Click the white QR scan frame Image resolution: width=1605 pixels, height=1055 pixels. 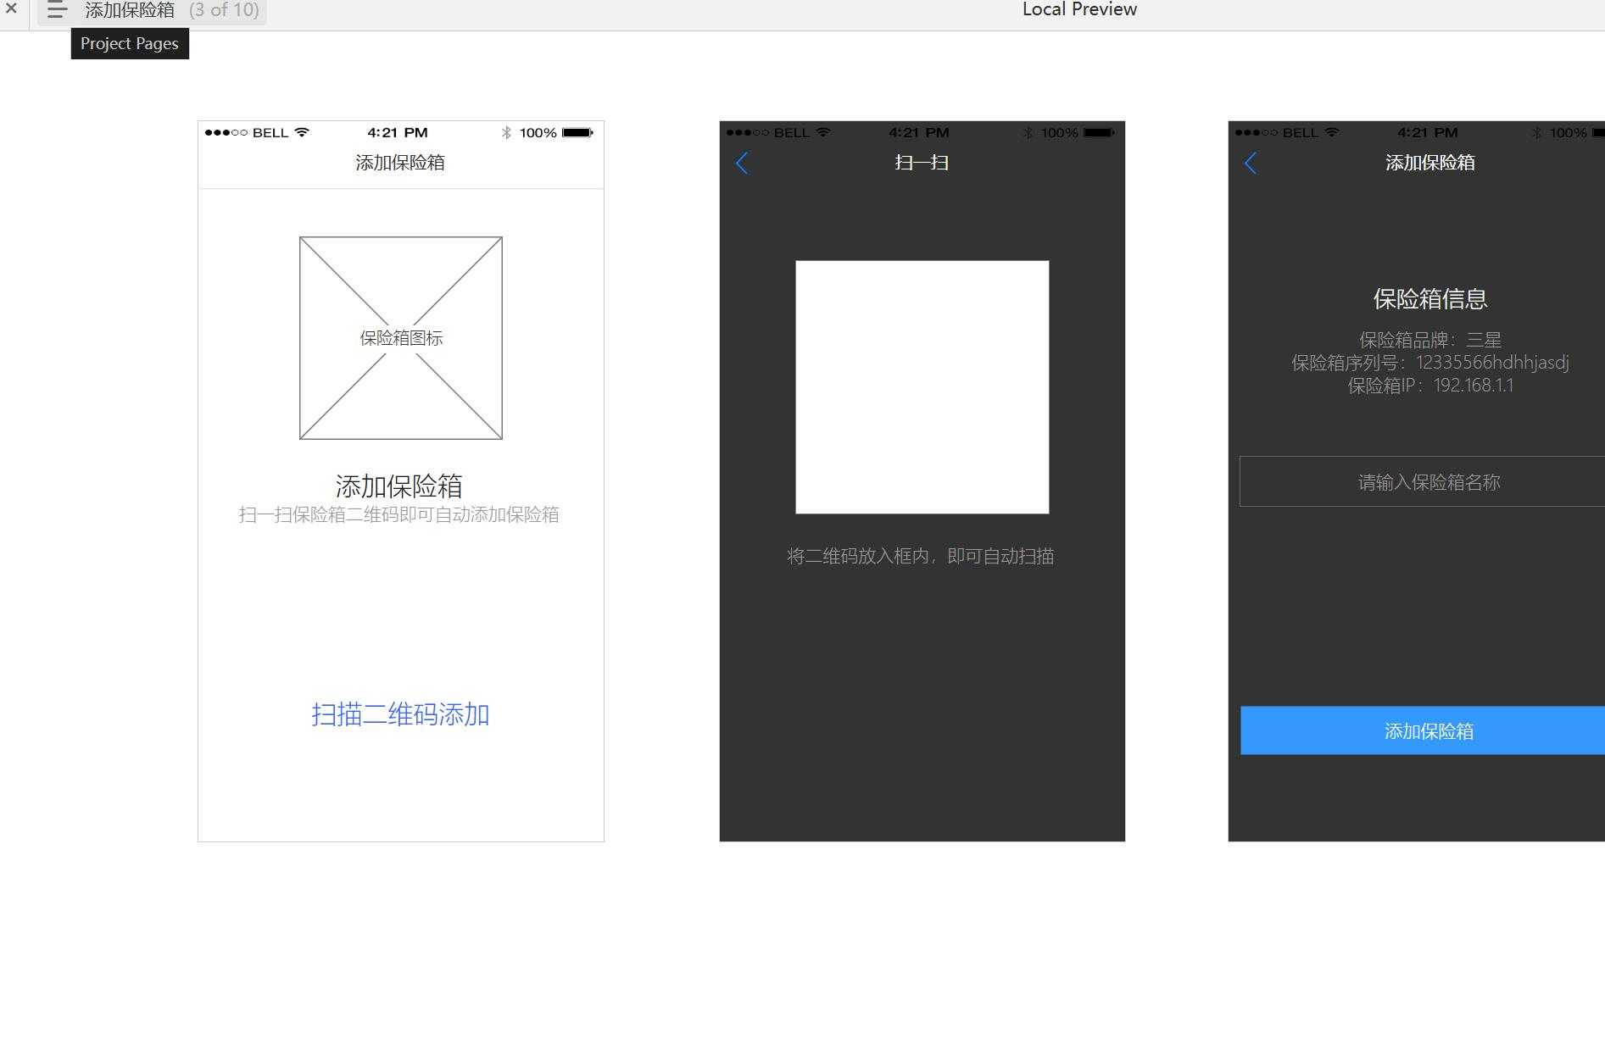click(922, 386)
